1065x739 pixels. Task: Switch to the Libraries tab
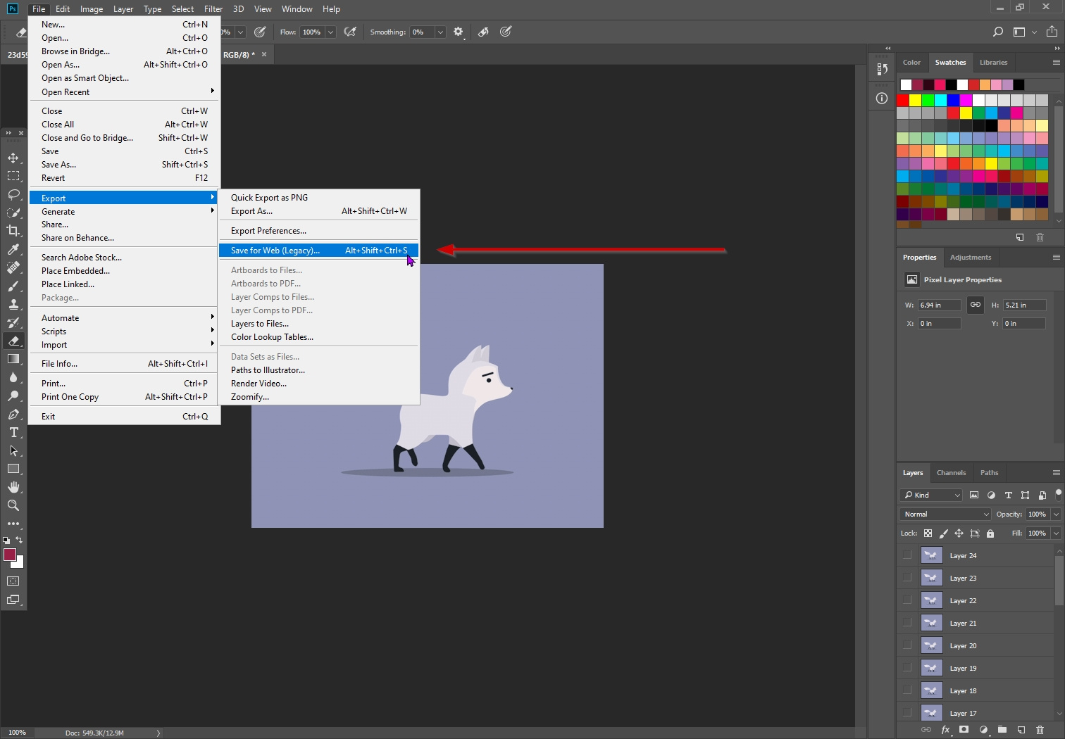pyautogui.click(x=993, y=62)
